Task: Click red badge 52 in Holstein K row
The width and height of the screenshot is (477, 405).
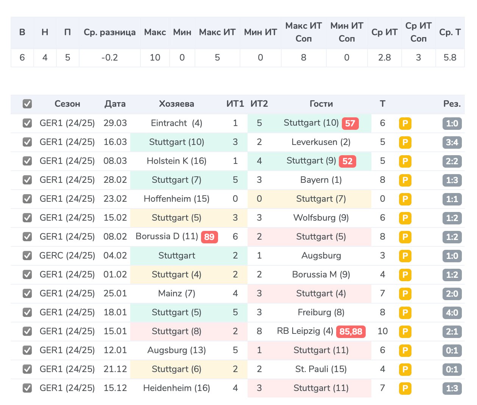Action: (348, 161)
